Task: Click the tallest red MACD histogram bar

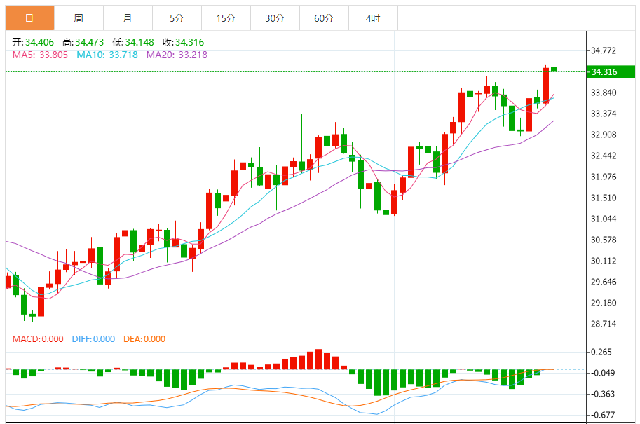Action: (318, 359)
